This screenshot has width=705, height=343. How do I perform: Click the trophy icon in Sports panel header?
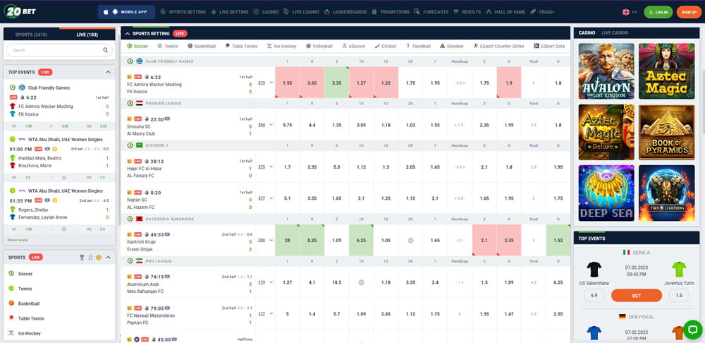point(81,258)
